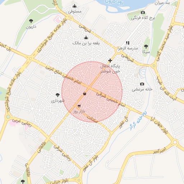184x184 pixels.
Task: Click the mosque icon above مستوفی
Action: [x=74, y=6]
